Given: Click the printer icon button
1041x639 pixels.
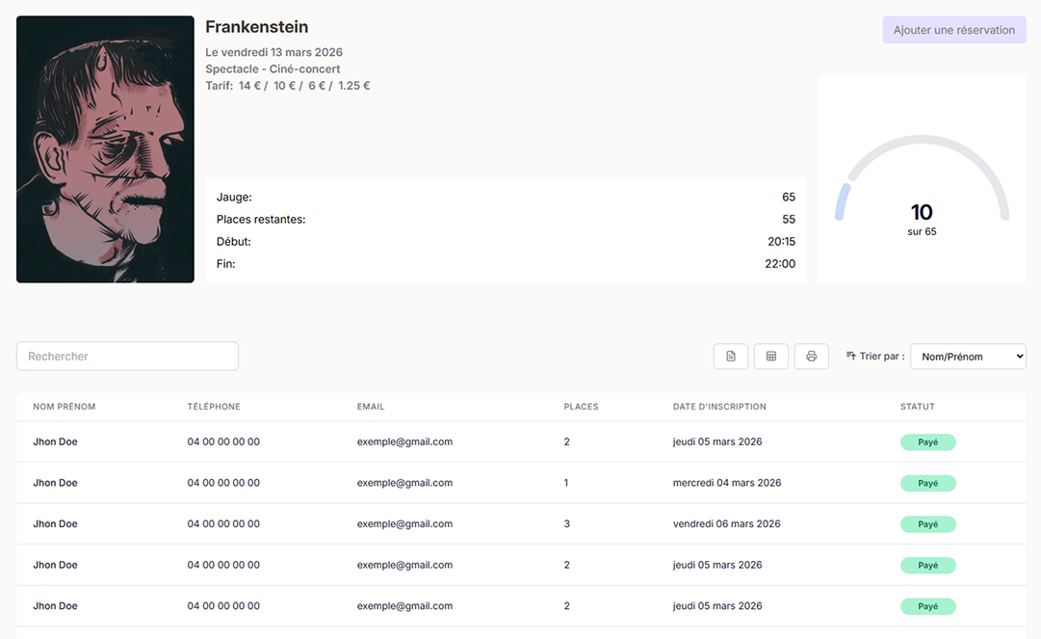Looking at the screenshot, I should [x=811, y=356].
